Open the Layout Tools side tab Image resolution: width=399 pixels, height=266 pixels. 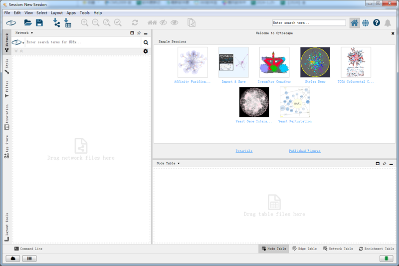pos(7,227)
